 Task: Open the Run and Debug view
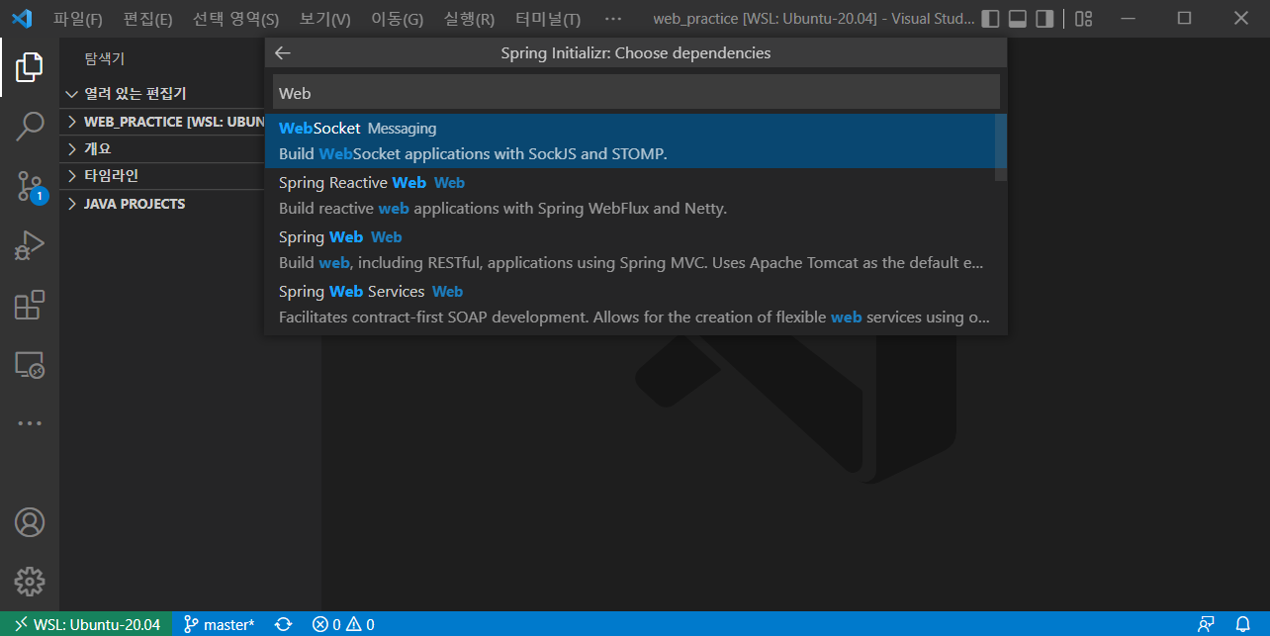click(x=30, y=245)
